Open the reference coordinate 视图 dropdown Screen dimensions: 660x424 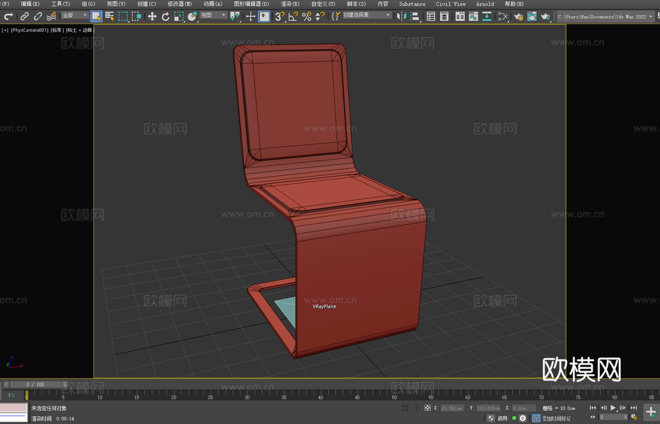pos(213,15)
